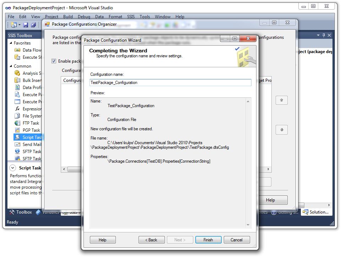Screen dimensions: 341x257
Task: Click the PGP Task label in toolbox
Action: tap(31, 130)
